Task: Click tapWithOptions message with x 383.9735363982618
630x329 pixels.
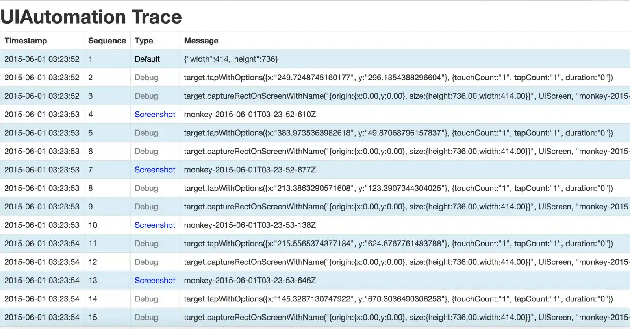Action: click(398, 133)
